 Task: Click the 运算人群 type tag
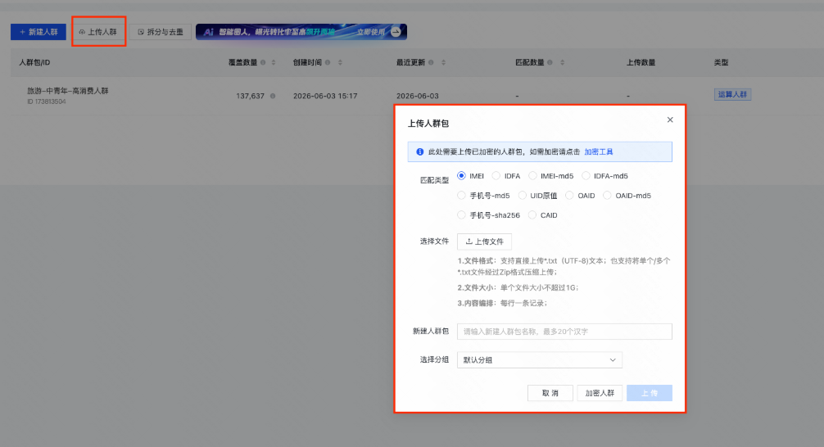pyautogui.click(x=732, y=94)
